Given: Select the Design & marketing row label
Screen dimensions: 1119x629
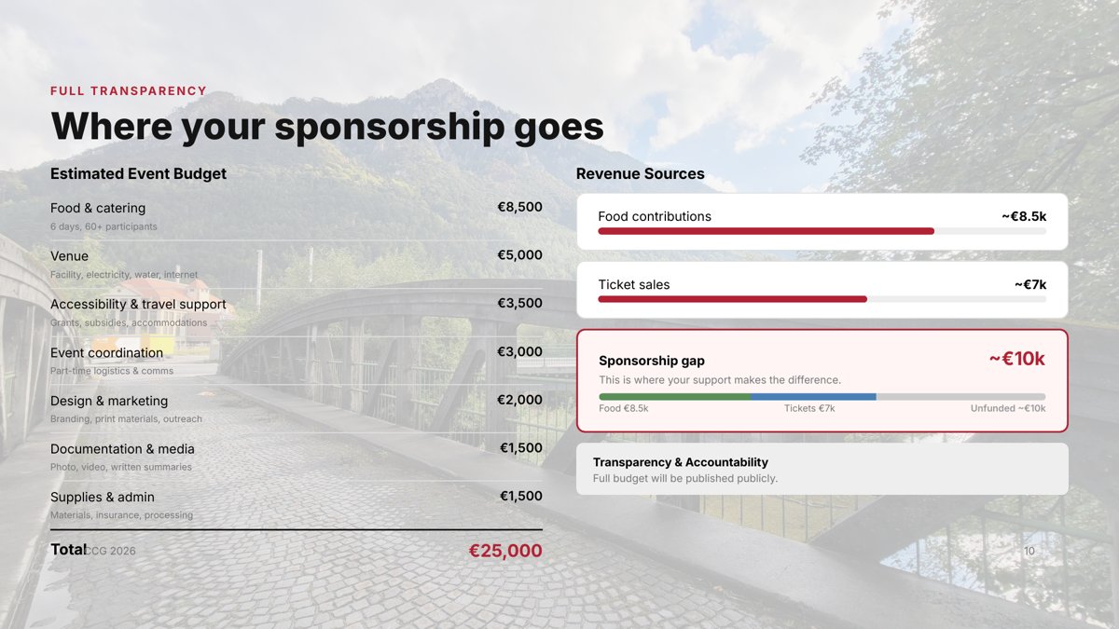Looking at the screenshot, I should (109, 401).
